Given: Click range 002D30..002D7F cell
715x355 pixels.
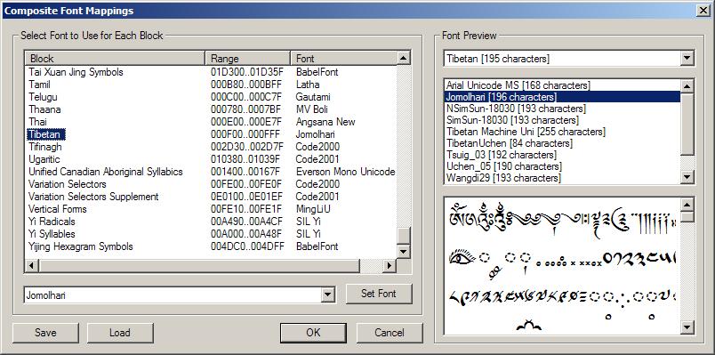Looking at the screenshot, I should pos(246,147).
